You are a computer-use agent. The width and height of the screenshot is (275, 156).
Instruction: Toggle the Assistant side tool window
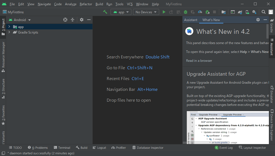coord(272,47)
